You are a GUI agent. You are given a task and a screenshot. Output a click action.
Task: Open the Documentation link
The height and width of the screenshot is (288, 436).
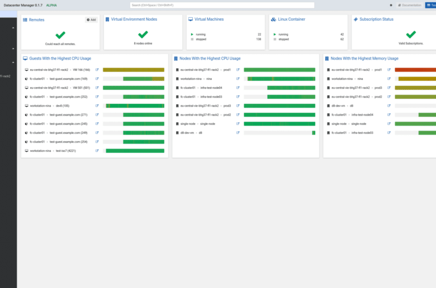coord(410,5)
